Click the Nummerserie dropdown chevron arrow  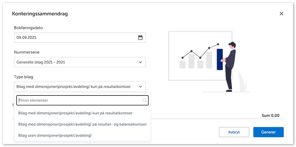tap(140, 62)
